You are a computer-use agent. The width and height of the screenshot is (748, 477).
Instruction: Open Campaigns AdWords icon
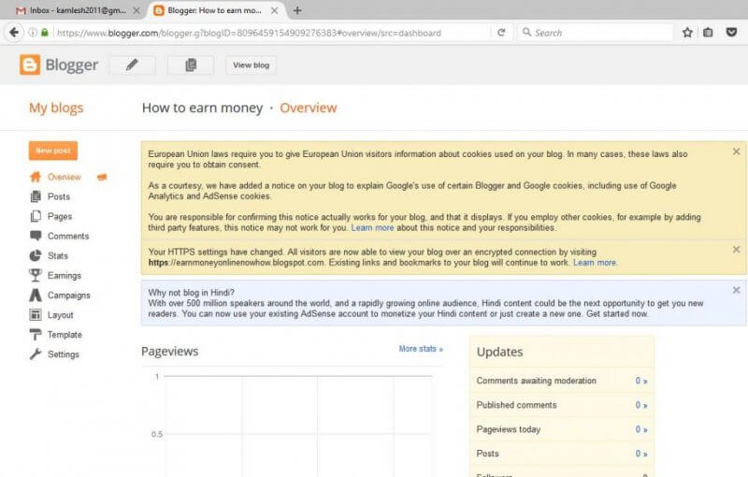(x=36, y=296)
